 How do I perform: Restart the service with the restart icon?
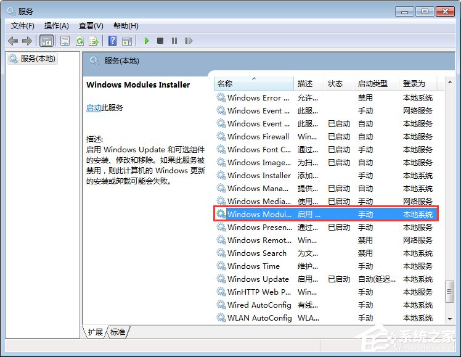pyautogui.click(x=189, y=41)
